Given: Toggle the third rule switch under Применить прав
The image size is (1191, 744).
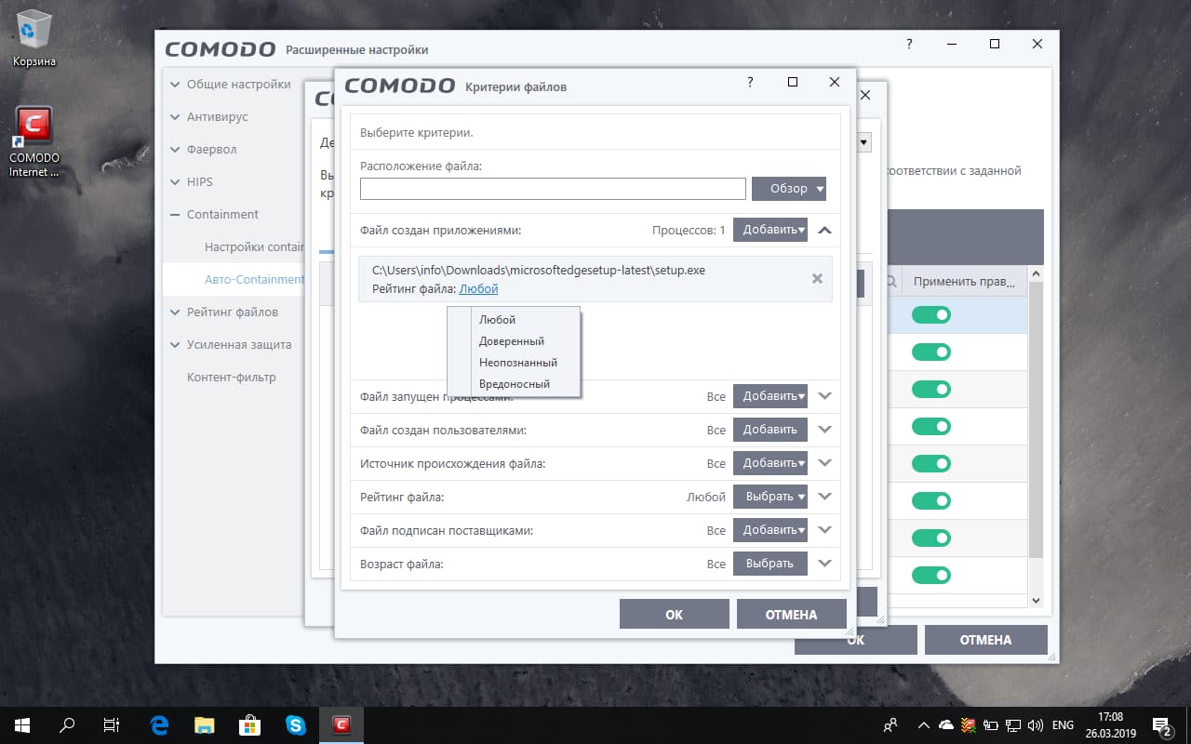Looking at the screenshot, I should coord(931,390).
